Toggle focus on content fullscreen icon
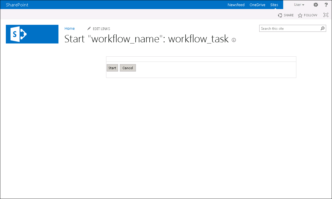This screenshot has width=332, height=199. pyautogui.click(x=326, y=15)
